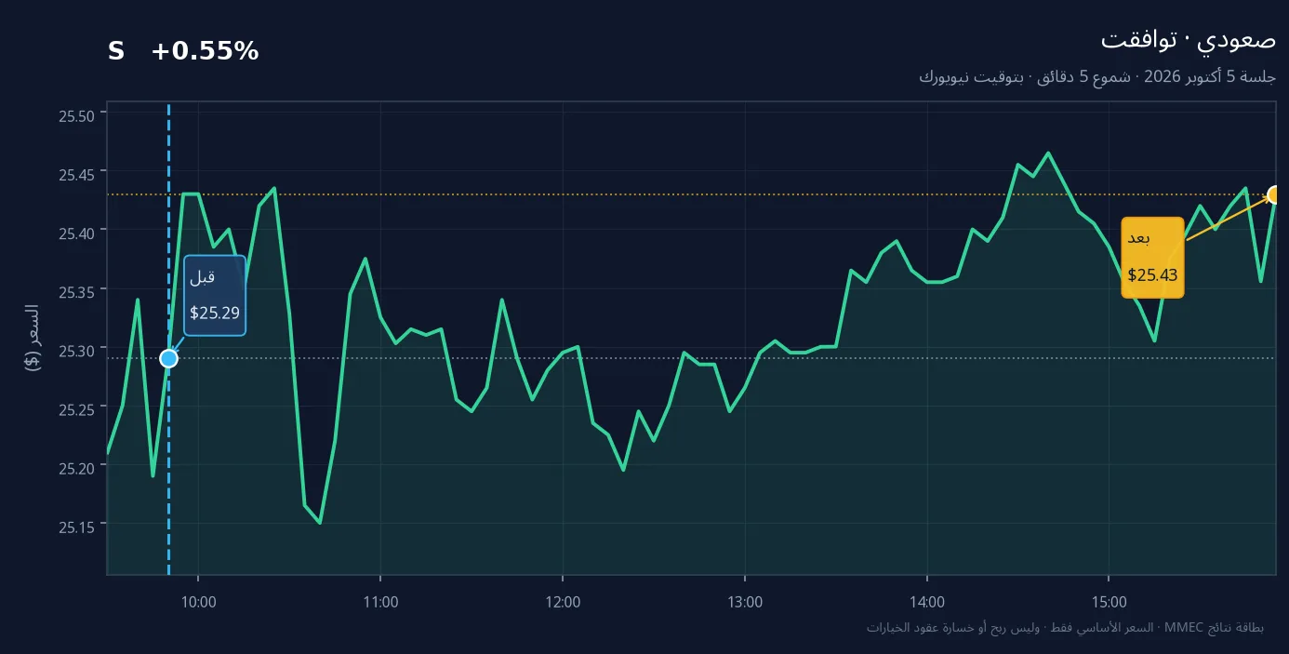Click the 25.35 y-axis label
Viewport: 1289px width, 654px height.
click(x=77, y=292)
